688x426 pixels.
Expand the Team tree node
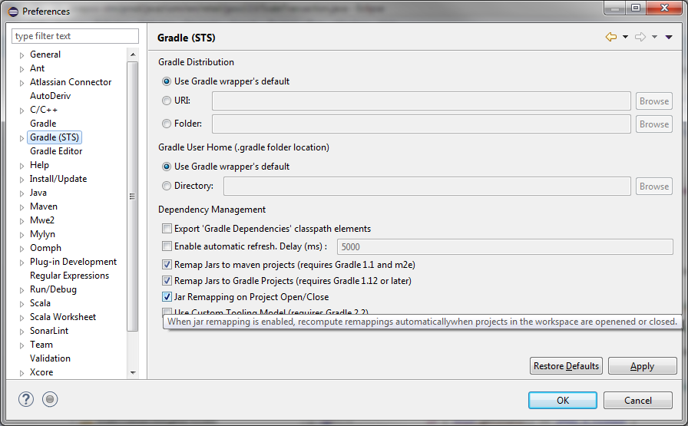(x=21, y=345)
